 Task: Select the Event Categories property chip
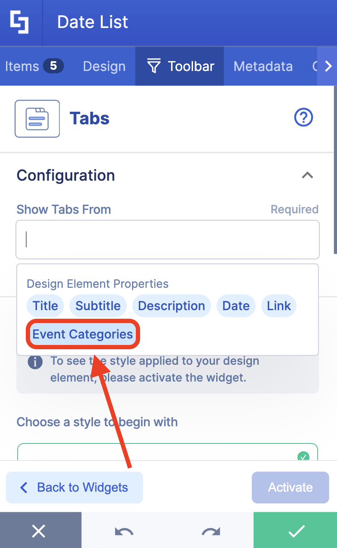click(83, 334)
